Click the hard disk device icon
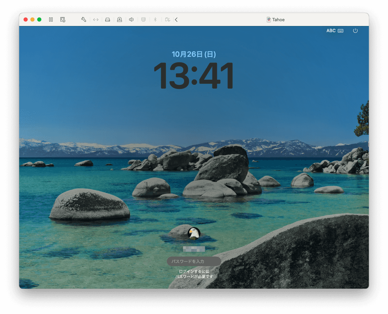Viewport: 388px width, 314px height. [108, 19]
